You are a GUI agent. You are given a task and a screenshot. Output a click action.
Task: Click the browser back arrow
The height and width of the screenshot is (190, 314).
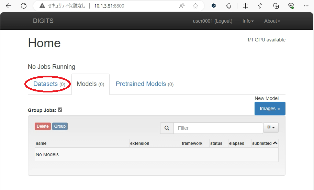[x=9, y=6]
